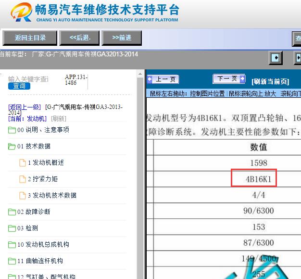Click the 153 table cell
The image size is (301, 279).
(x=259, y=227)
